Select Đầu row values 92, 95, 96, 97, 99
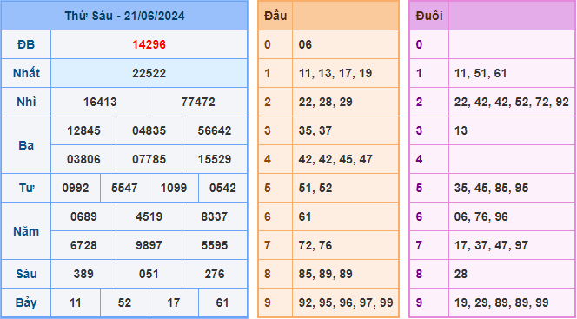This screenshot has height=319, width=577. tap(346, 302)
